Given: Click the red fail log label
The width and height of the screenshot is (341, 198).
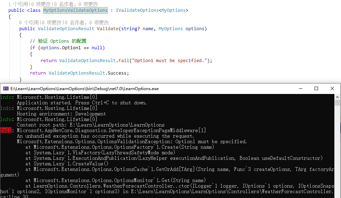Looking at the screenshot, I should coord(6,130).
